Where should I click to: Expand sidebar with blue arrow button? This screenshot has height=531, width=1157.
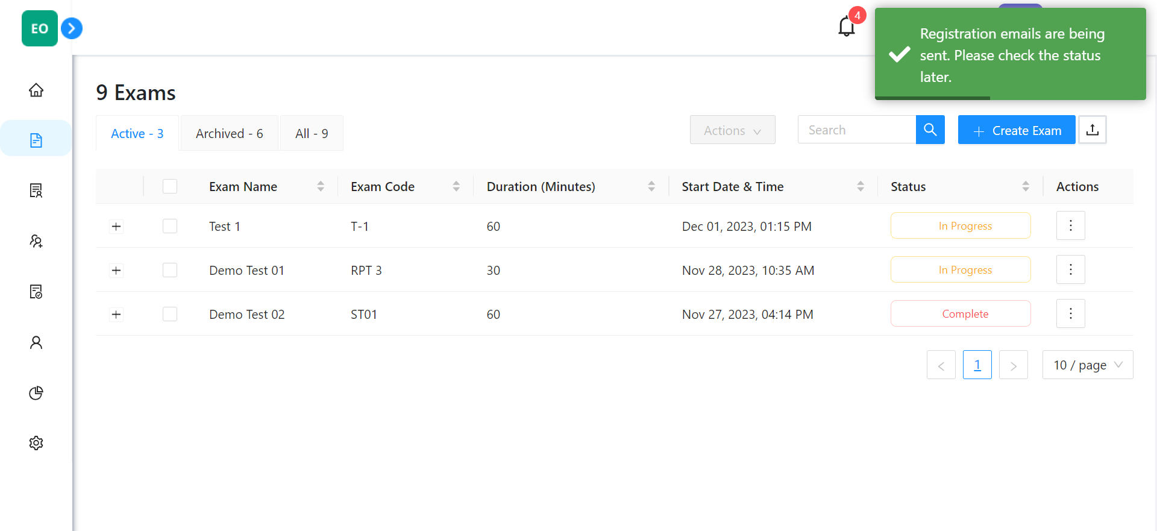click(x=72, y=28)
